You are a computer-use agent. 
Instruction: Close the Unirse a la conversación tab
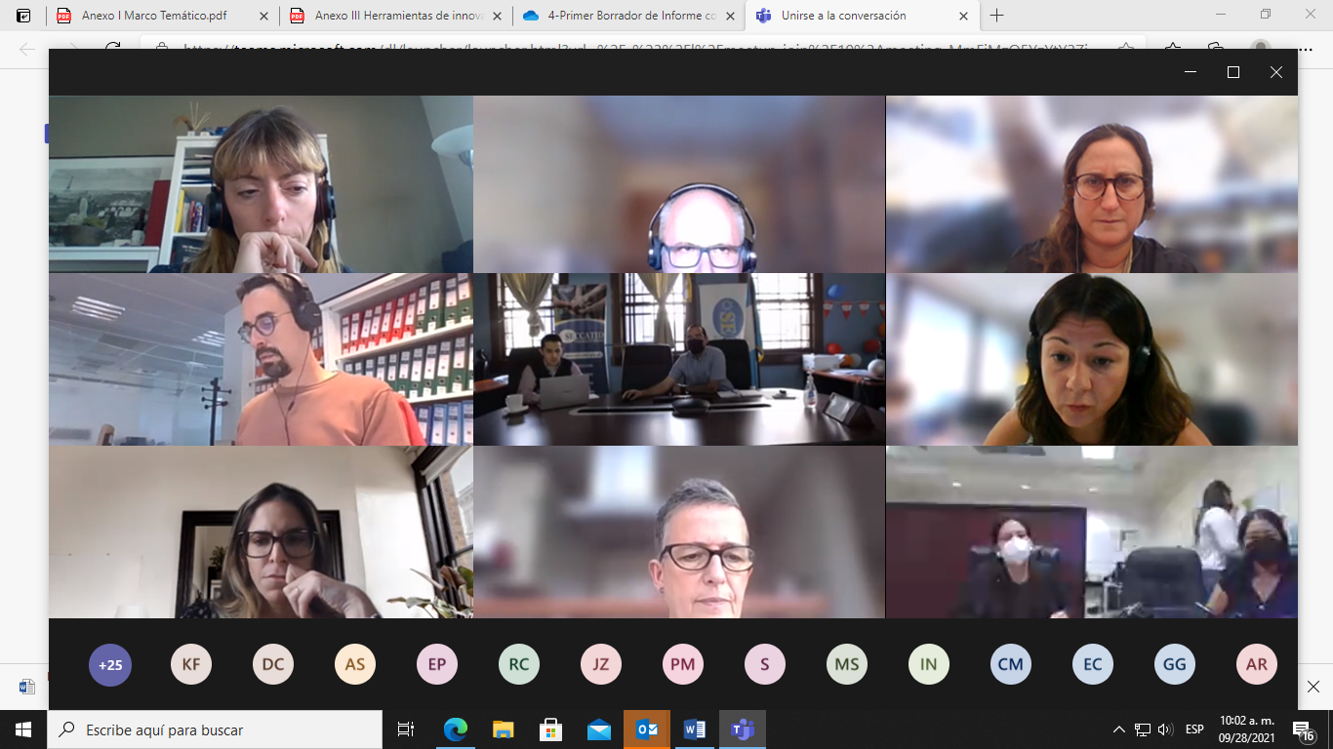tap(963, 16)
